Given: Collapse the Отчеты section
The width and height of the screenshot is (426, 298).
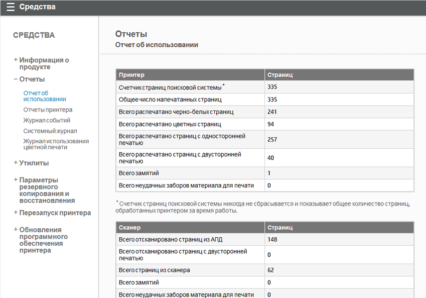Looking at the screenshot, I should [31, 79].
